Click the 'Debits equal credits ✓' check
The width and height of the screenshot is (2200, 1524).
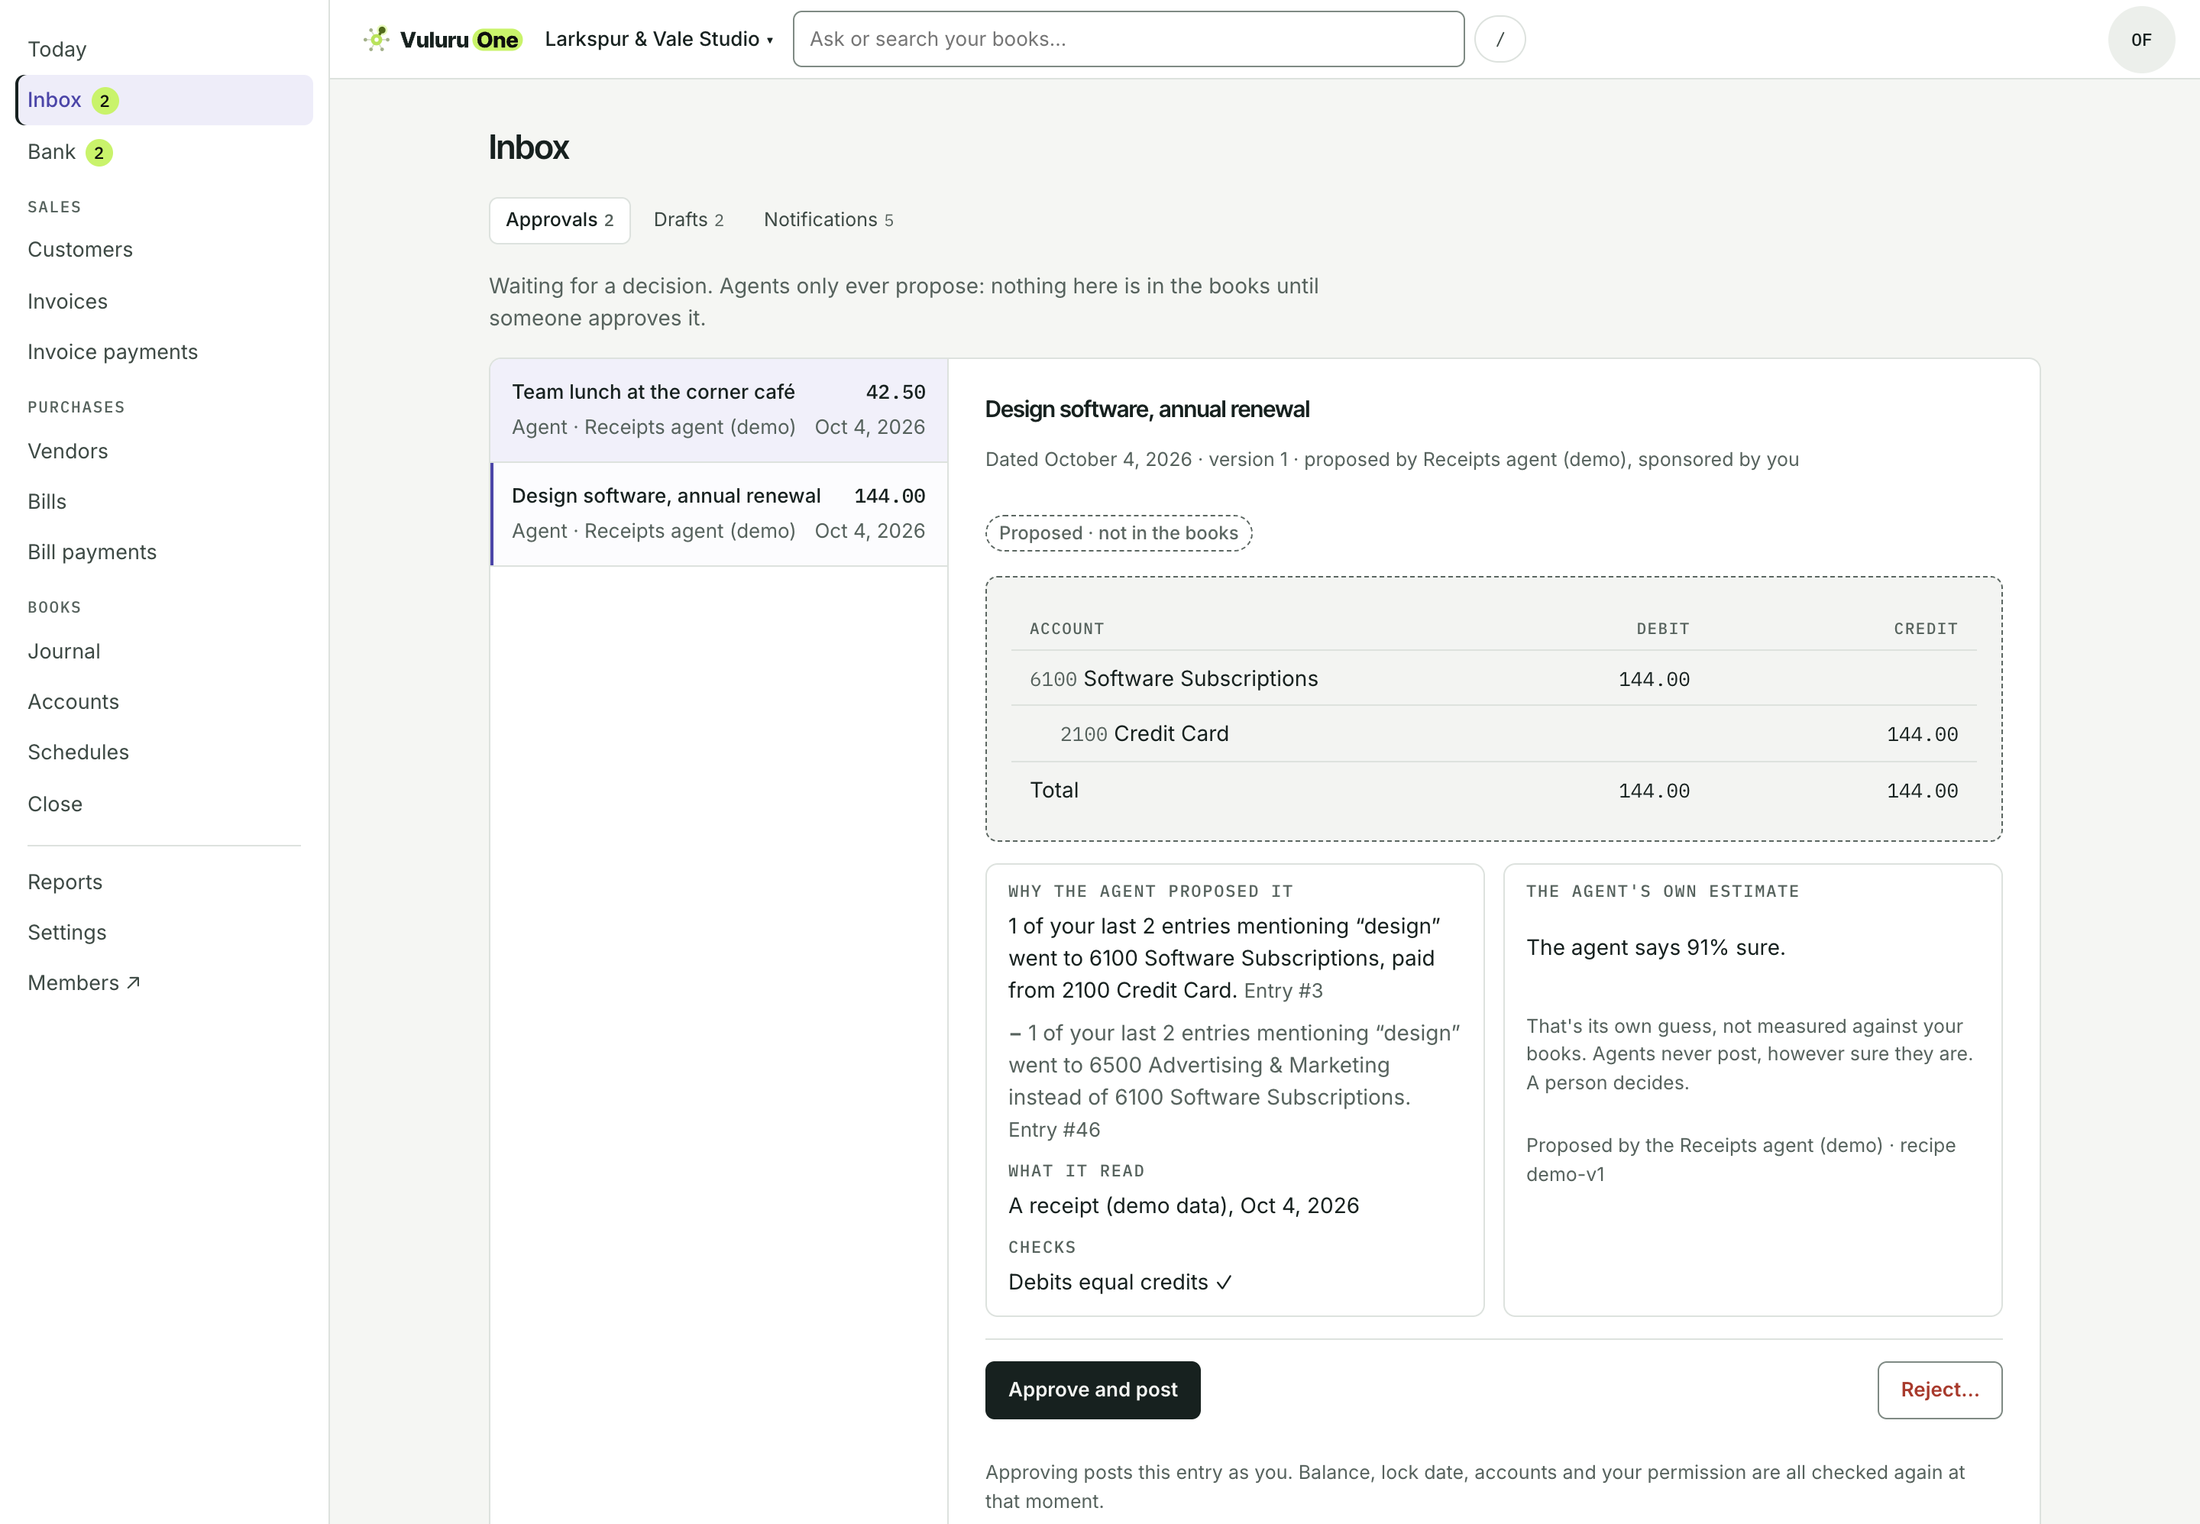(x=1120, y=1283)
